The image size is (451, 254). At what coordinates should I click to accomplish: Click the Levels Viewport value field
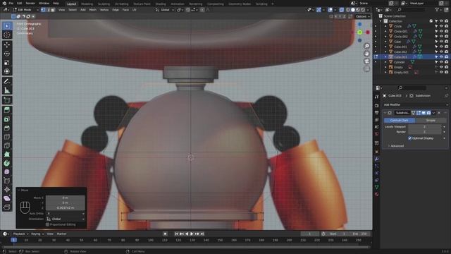[x=424, y=127]
